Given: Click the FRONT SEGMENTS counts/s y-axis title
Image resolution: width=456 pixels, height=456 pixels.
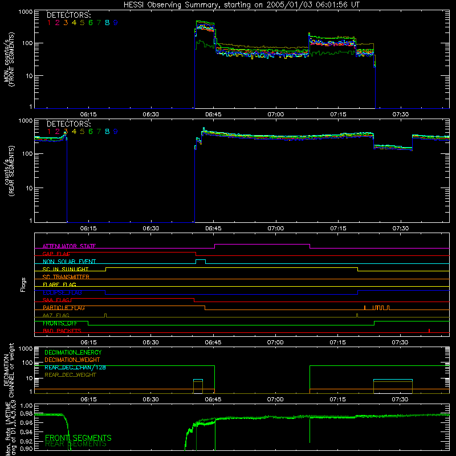Looking at the screenshot, I should tap(9, 59).
